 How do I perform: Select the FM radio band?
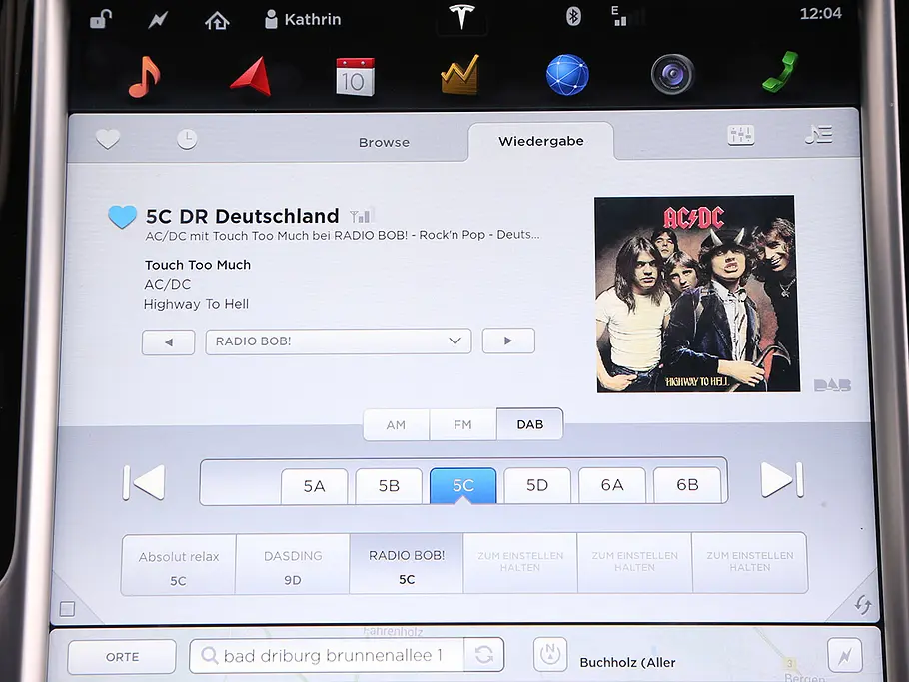(x=462, y=424)
